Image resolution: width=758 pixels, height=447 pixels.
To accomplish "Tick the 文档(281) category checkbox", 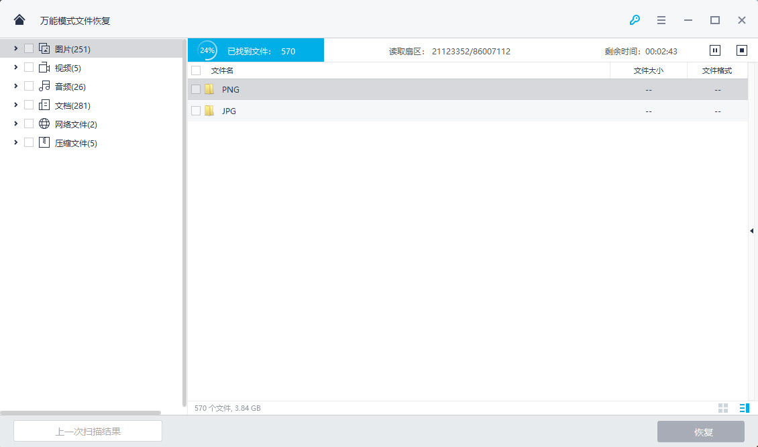I will pos(29,105).
